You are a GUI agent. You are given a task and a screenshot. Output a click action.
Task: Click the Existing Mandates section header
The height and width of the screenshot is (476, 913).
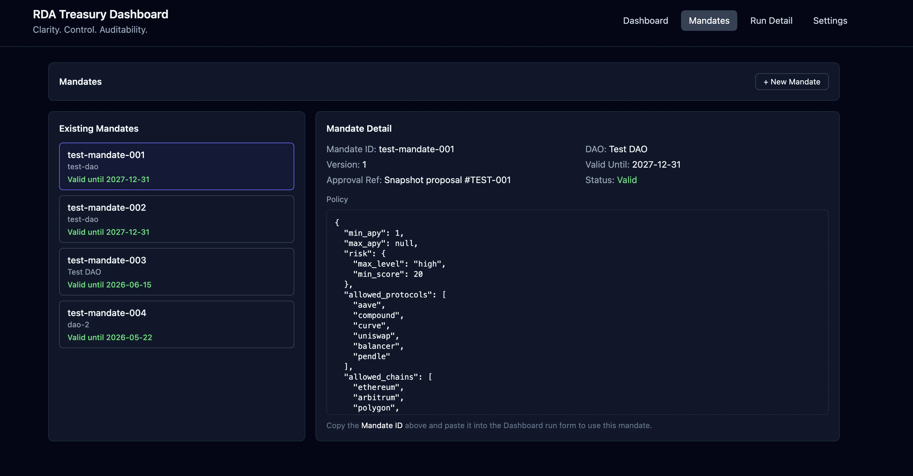[99, 128]
